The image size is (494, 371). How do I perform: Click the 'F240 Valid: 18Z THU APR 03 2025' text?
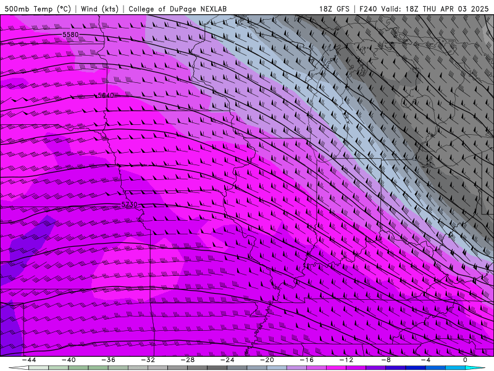coord(424,9)
